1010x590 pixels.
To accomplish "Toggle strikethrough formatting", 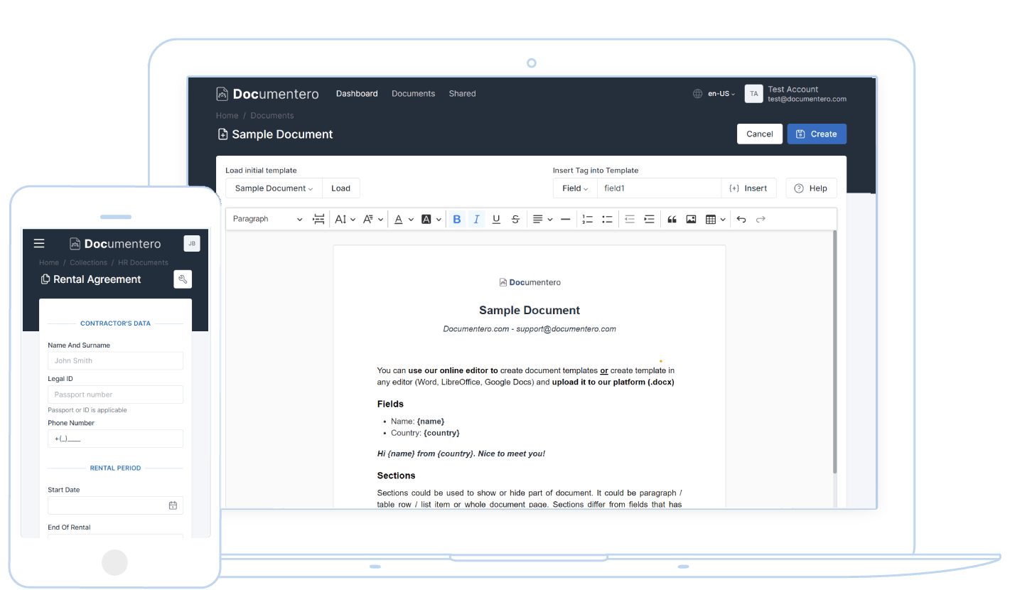I will coord(516,219).
